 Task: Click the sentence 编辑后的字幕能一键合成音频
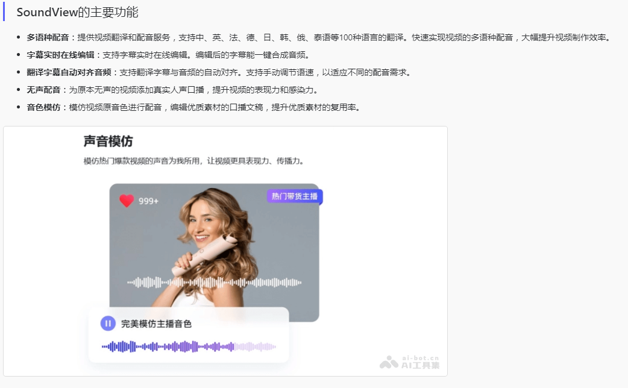click(253, 55)
